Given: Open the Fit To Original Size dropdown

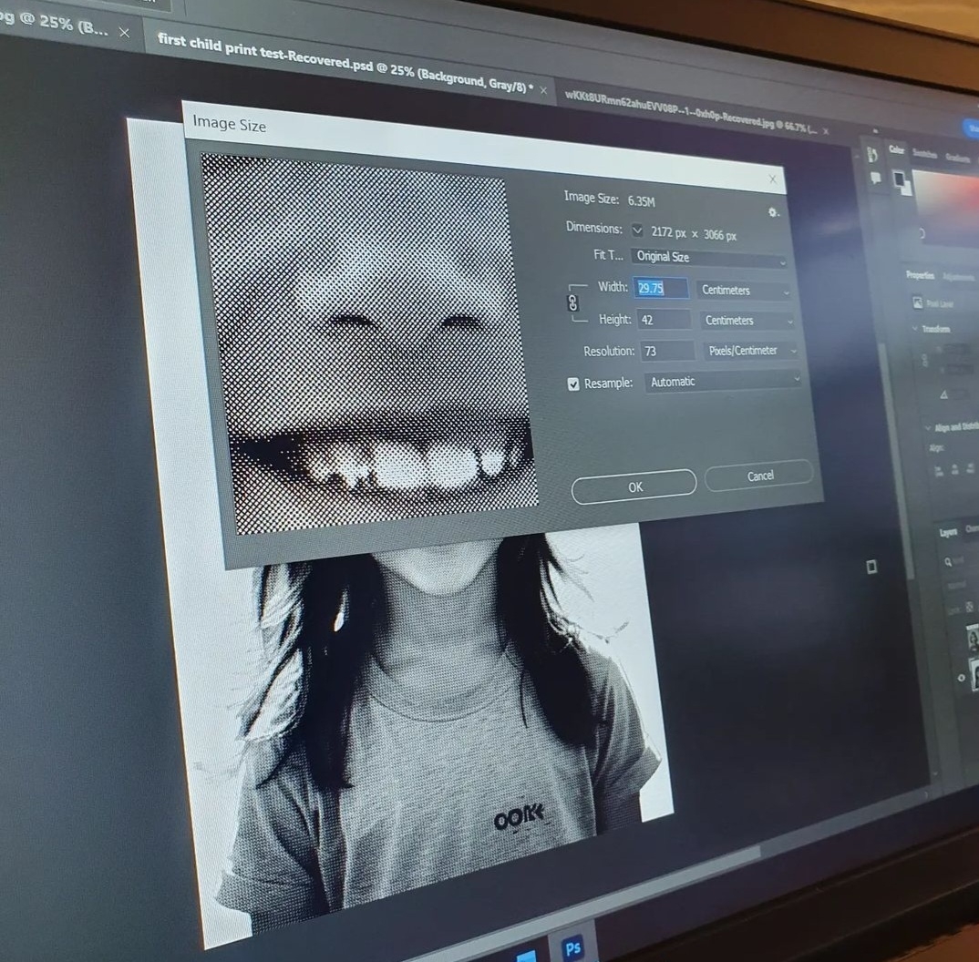Looking at the screenshot, I should click(x=708, y=259).
